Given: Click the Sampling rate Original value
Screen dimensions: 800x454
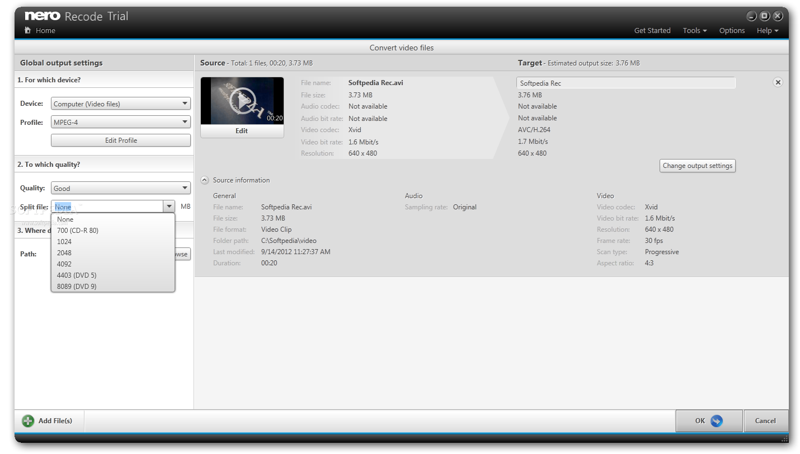Looking at the screenshot, I should click(465, 207).
